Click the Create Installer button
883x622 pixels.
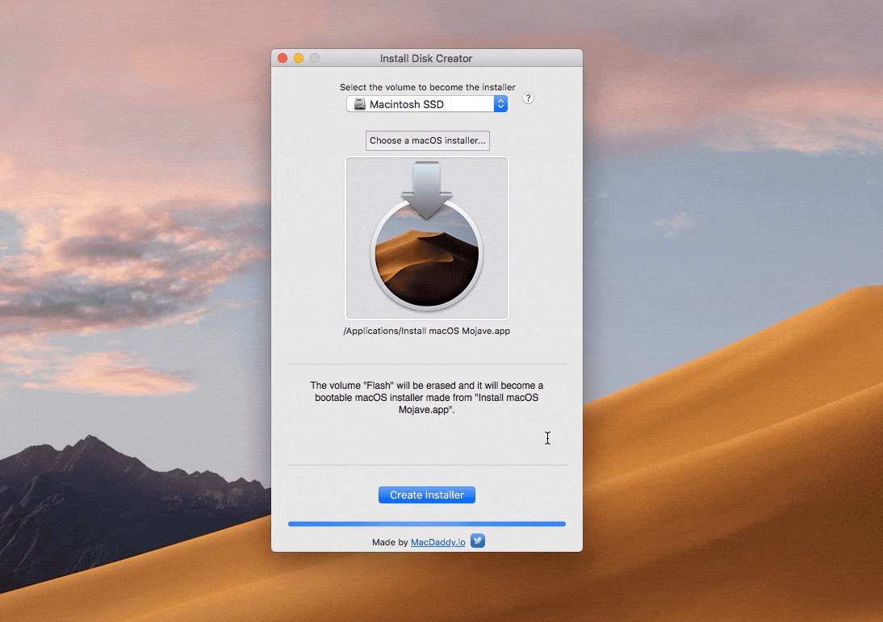coord(427,495)
